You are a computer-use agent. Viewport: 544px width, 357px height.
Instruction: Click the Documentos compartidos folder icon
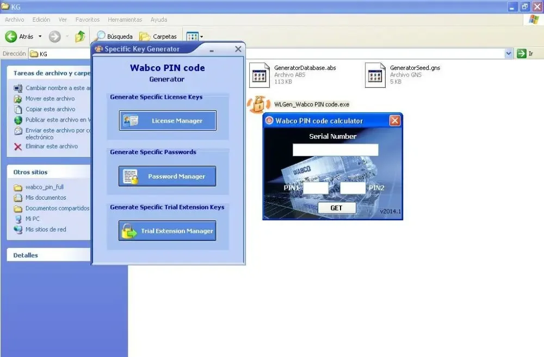(18, 208)
